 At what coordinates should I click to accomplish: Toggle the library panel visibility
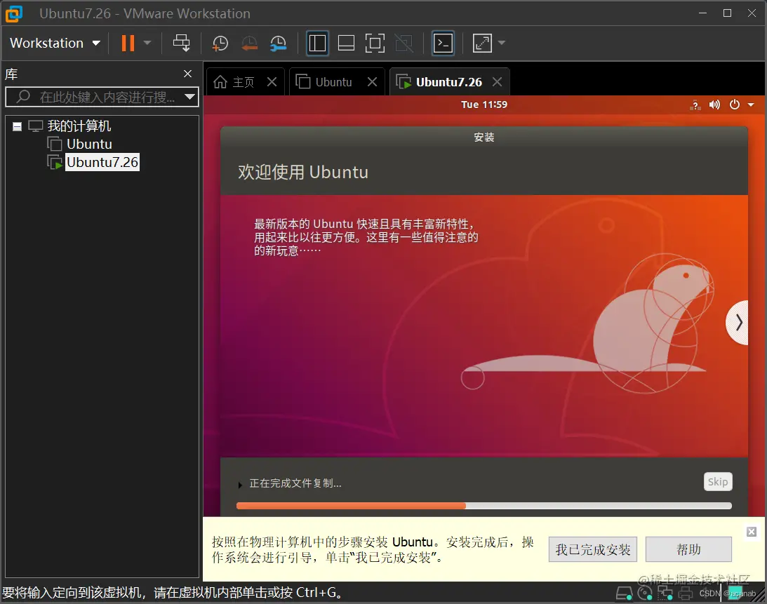pos(317,43)
